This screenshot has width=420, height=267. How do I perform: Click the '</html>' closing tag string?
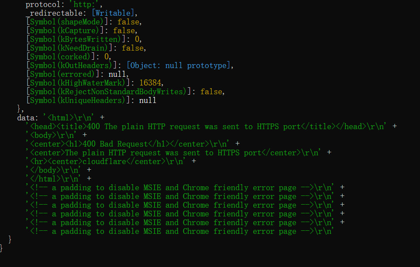coord(44,179)
